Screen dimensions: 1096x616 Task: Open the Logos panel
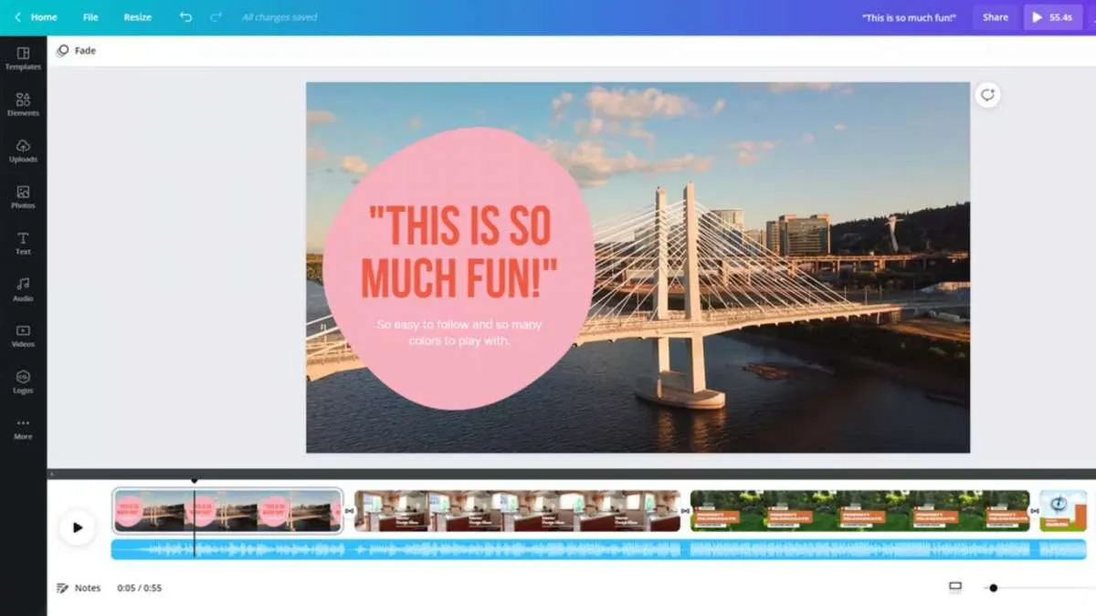23,381
